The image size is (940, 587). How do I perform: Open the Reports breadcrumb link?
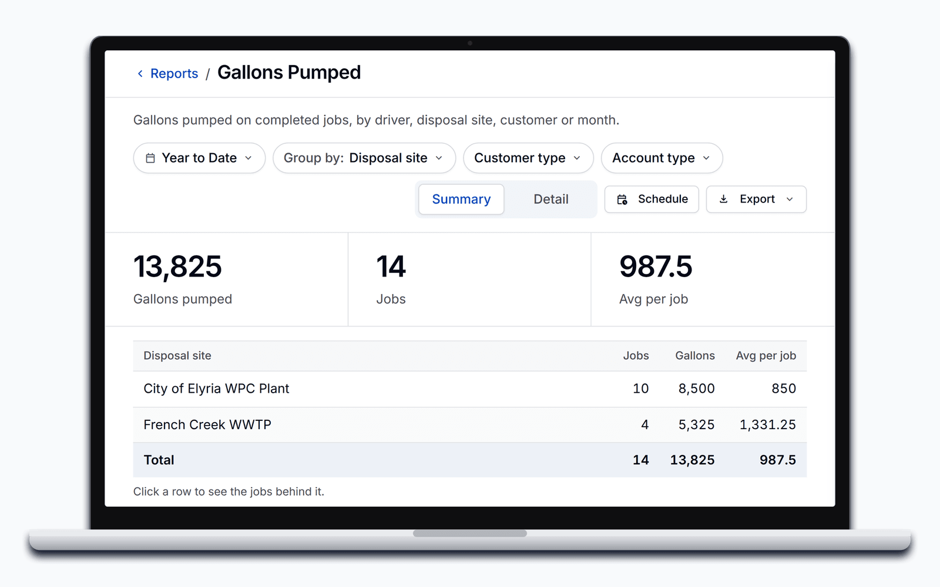coord(174,73)
